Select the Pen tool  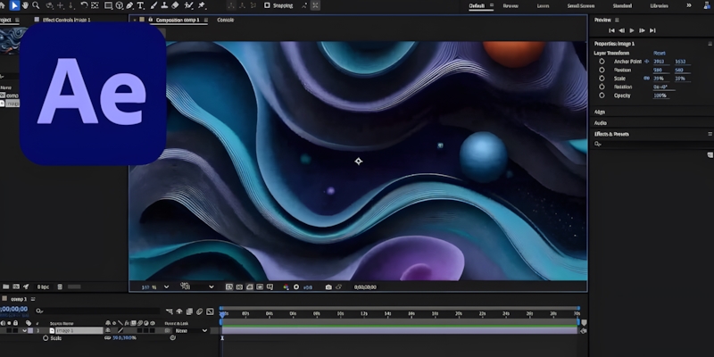(129, 5)
